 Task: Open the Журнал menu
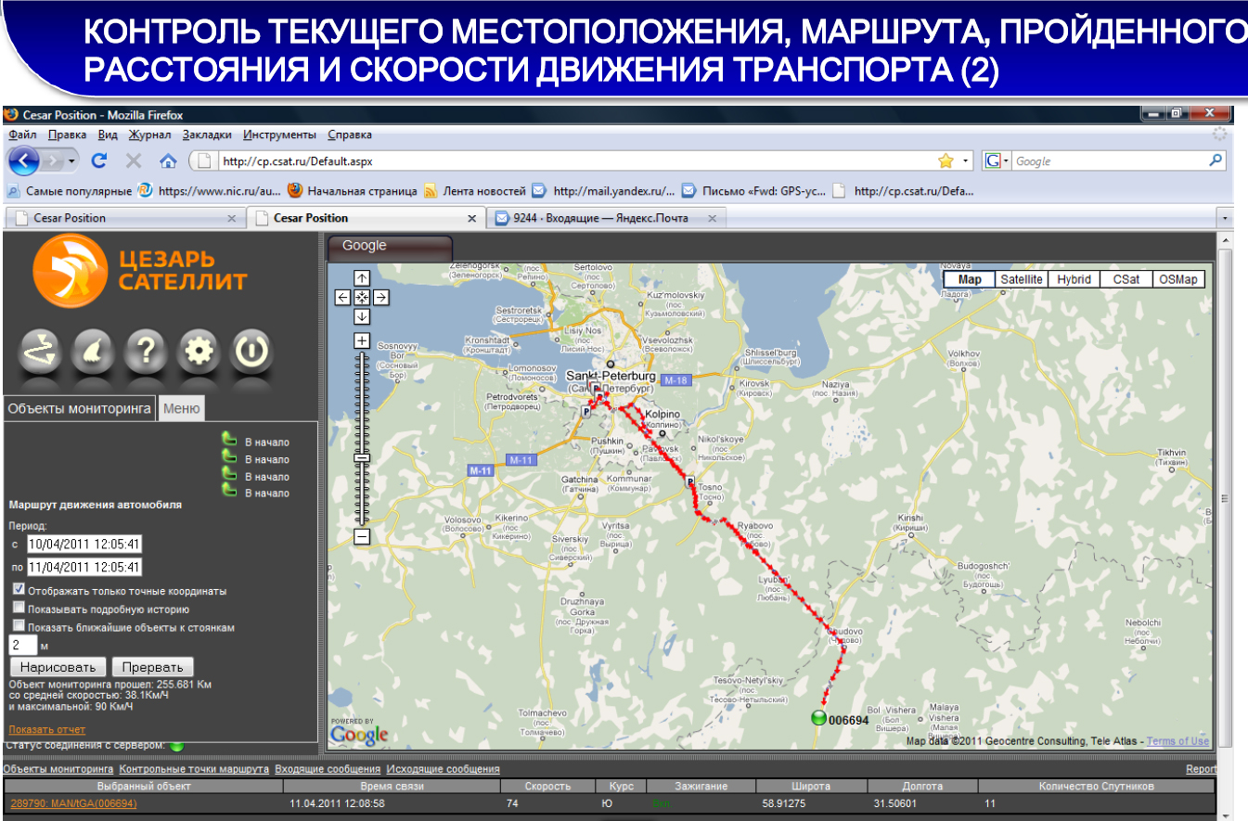(x=149, y=135)
